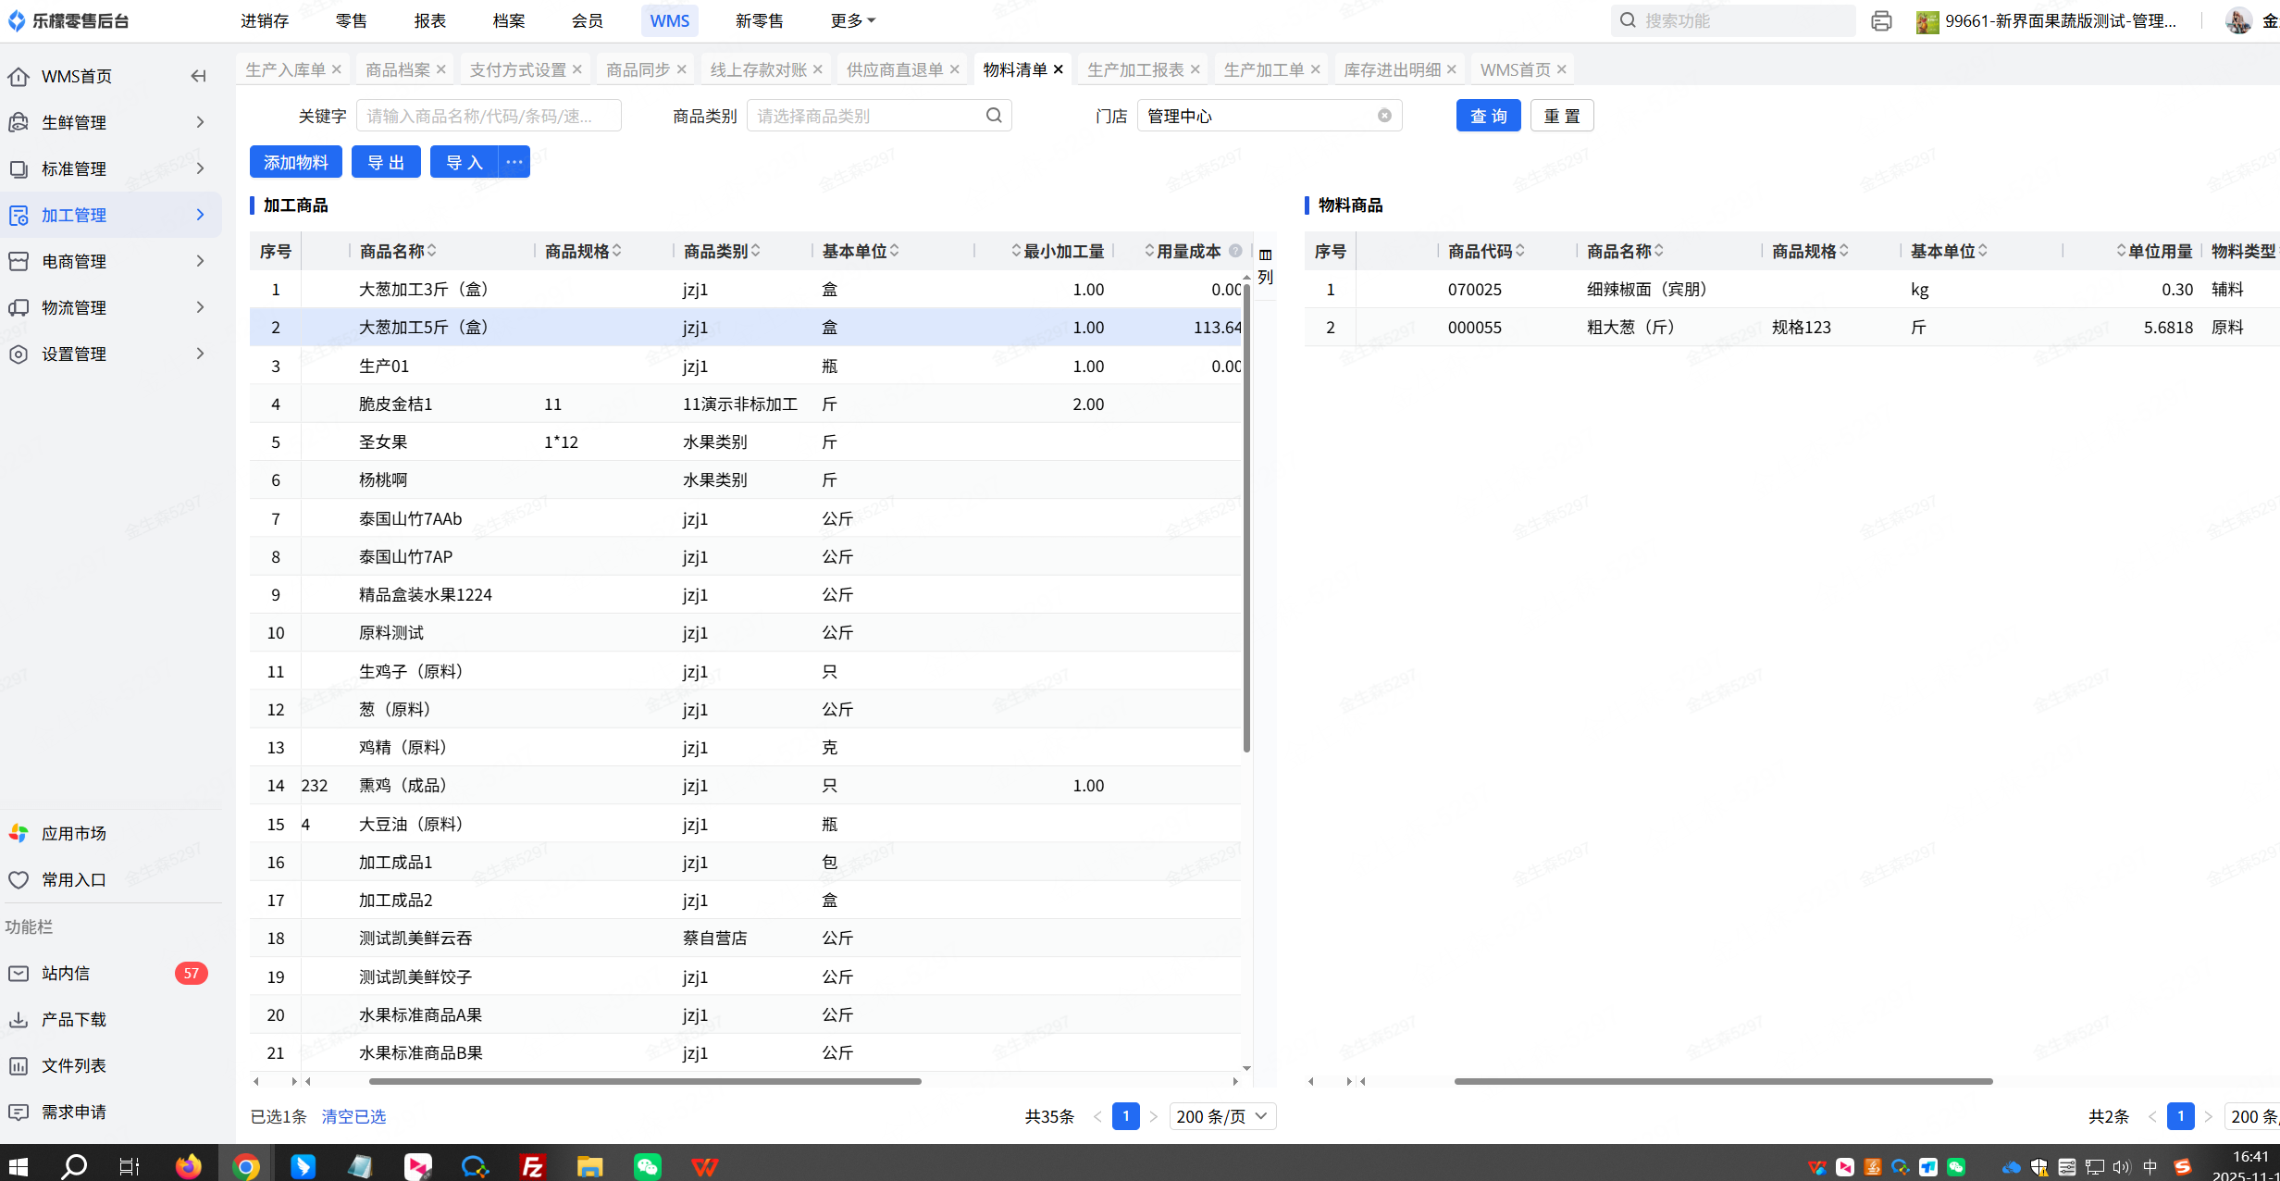Click the 用量成本 help question icon
This screenshot has height=1181, width=2280.
click(1235, 251)
